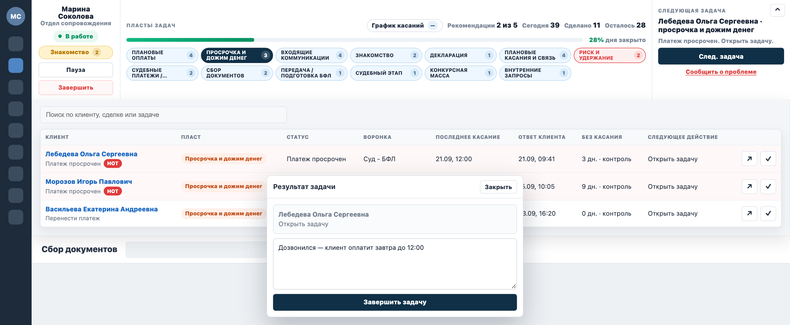Viewport: 790px width, 325px height.
Task: Click the В работе status badge
Action: (76, 36)
